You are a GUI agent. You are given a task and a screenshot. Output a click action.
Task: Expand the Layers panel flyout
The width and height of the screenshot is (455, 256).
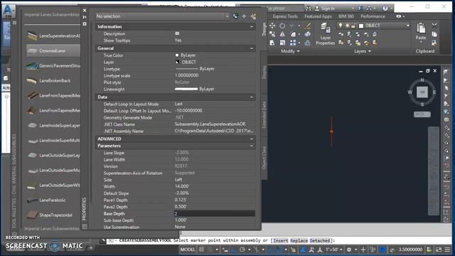(x=362, y=51)
